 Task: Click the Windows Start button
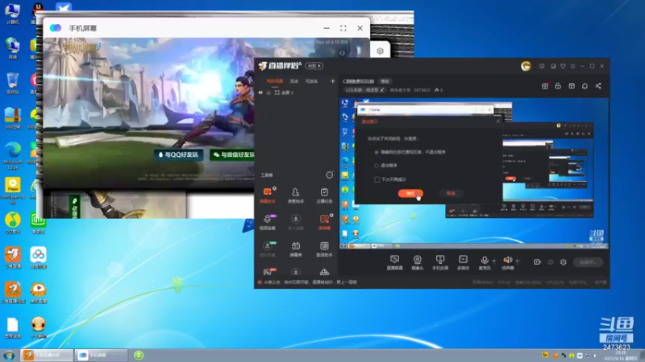[9, 356]
